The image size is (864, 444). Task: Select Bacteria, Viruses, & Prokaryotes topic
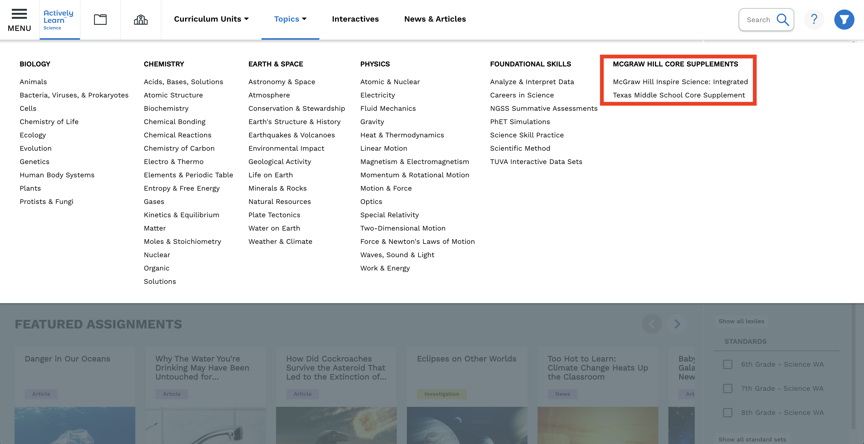click(x=74, y=95)
